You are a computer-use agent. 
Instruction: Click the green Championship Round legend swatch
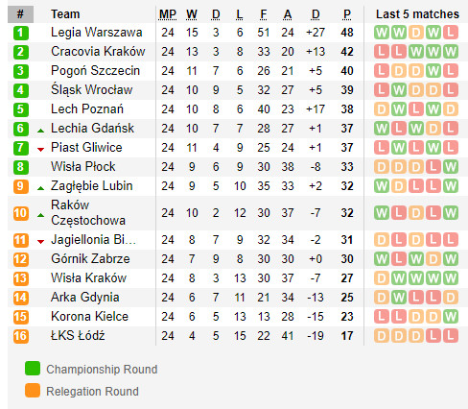[x=33, y=369]
